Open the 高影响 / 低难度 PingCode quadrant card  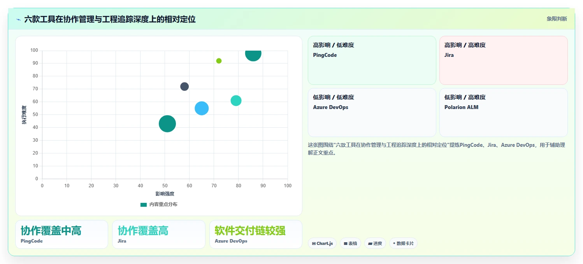click(372, 60)
